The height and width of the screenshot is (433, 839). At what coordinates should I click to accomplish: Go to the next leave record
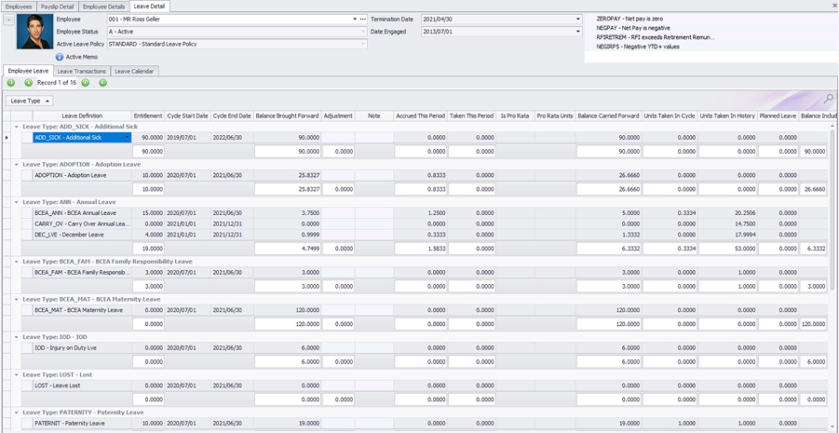[86, 83]
